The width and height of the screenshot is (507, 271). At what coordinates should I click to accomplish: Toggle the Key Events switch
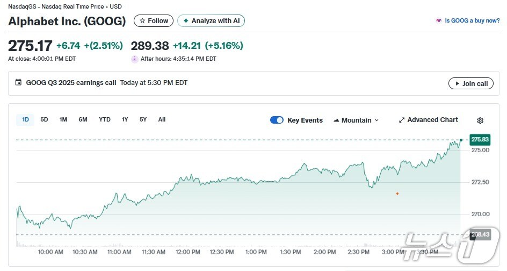click(x=277, y=120)
